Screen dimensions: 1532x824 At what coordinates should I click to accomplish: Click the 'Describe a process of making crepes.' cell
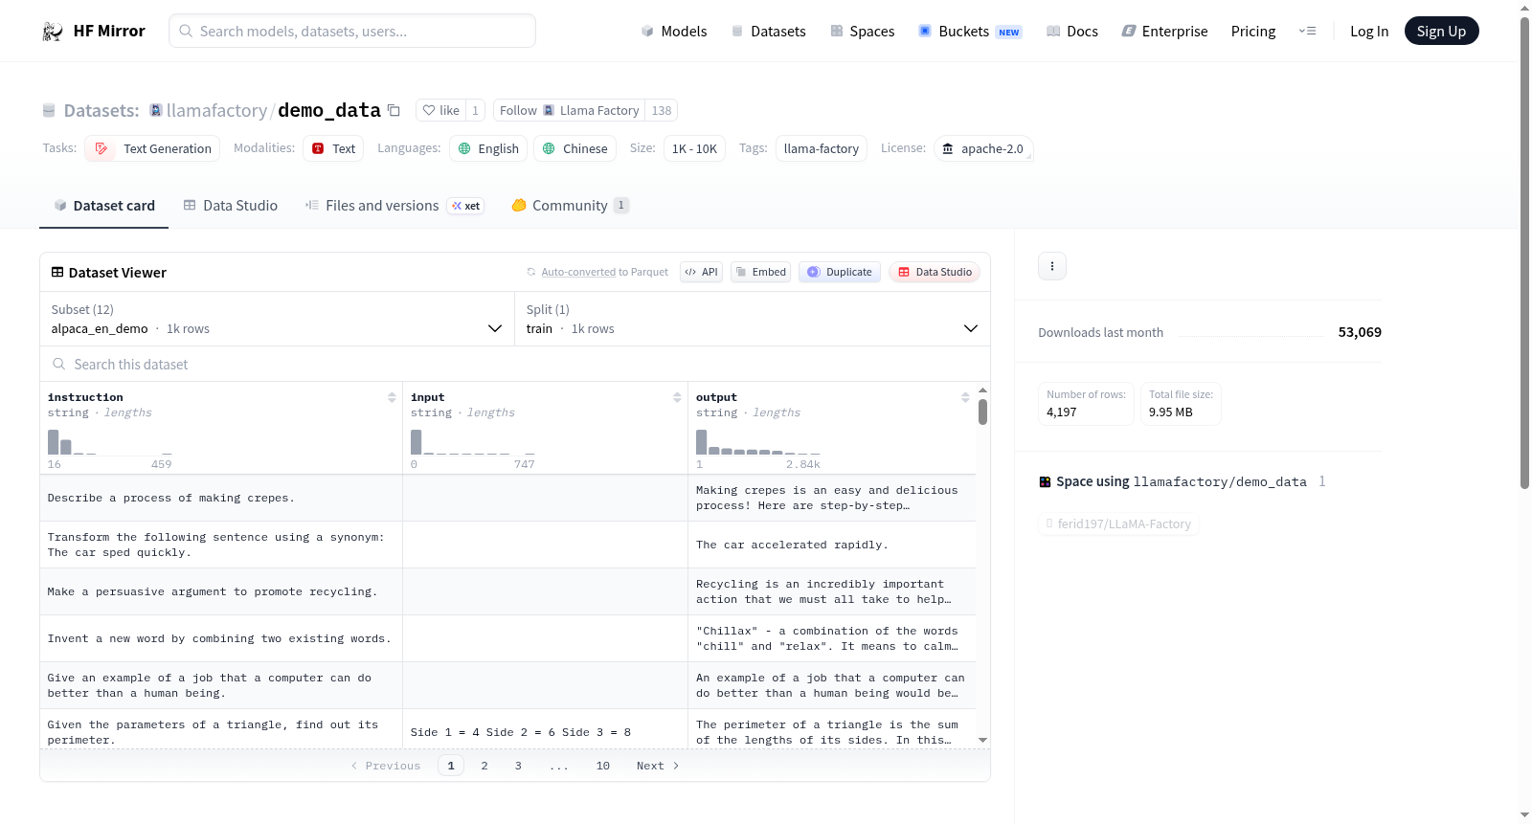click(221, 498)
